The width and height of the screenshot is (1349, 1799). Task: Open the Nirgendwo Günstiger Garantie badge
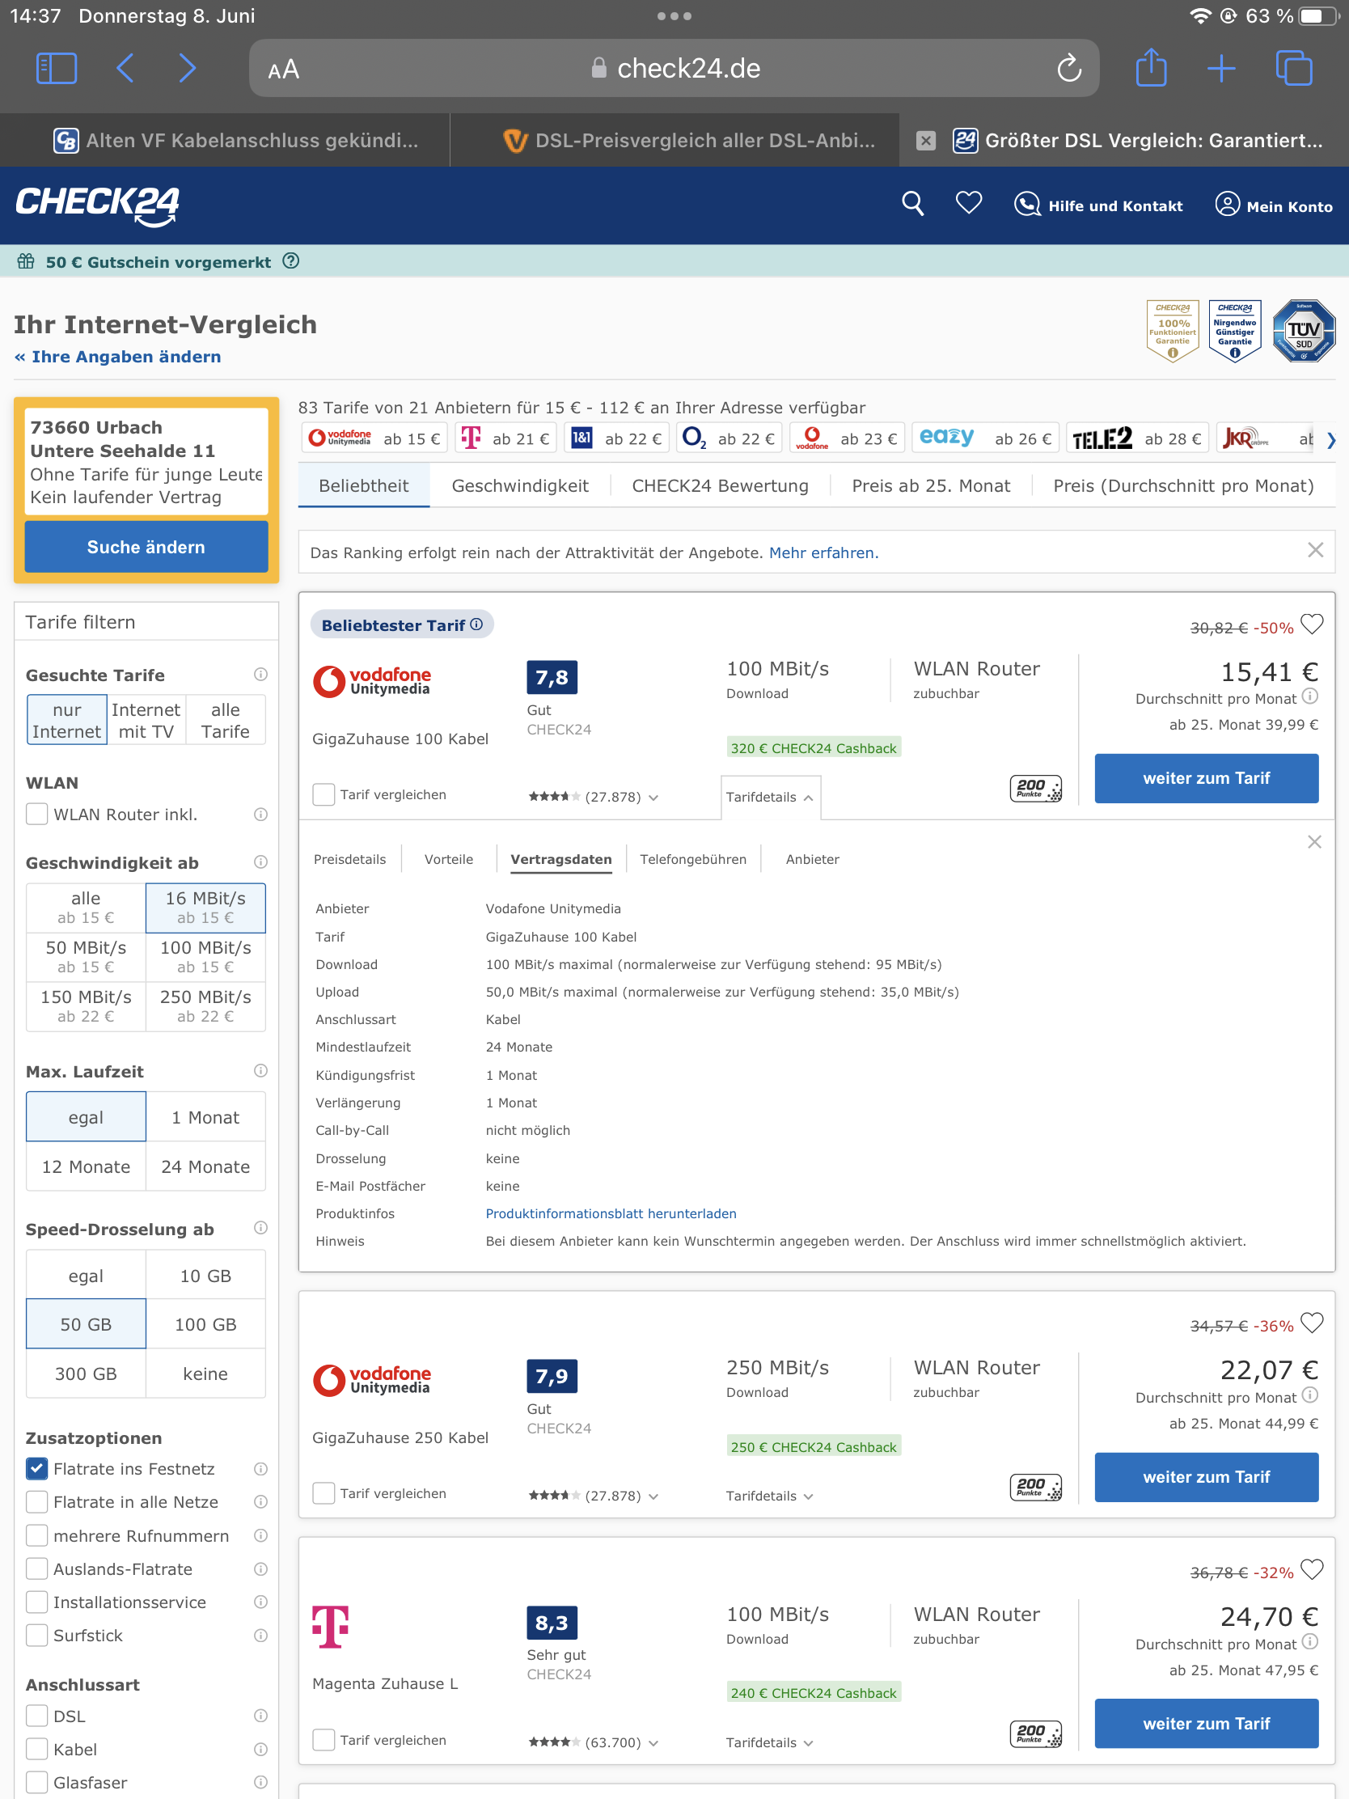pyautogui.click(x=1234, y=330)
